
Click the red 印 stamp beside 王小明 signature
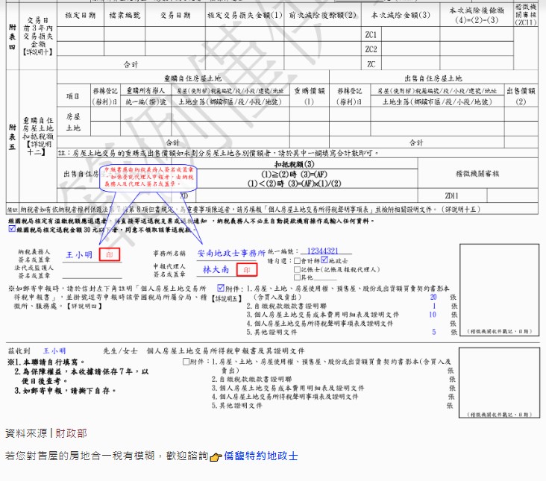(x=110, y=254)
